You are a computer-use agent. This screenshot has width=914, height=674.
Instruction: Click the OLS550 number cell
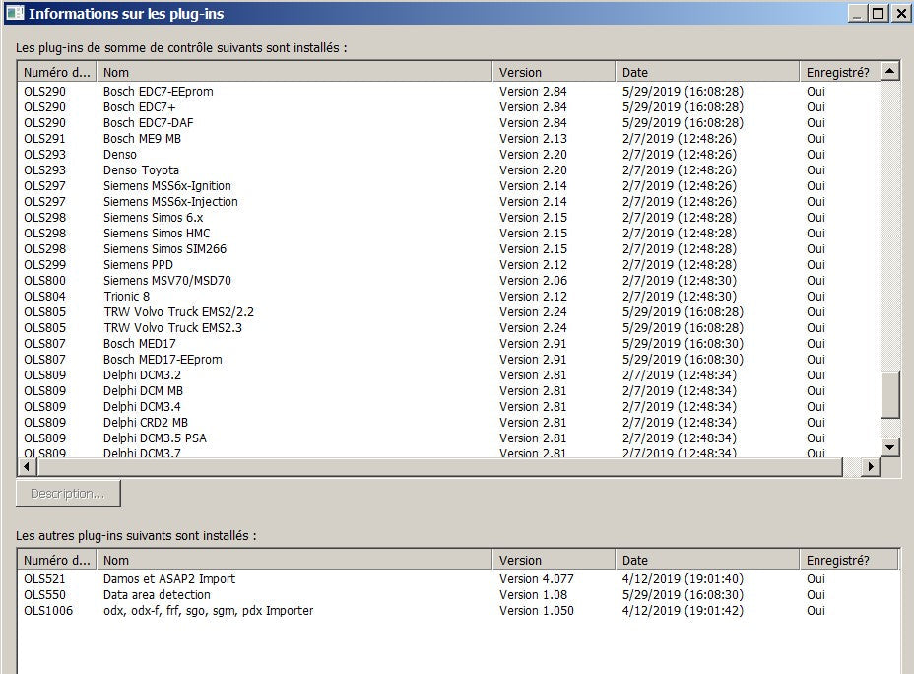(44, 595)
